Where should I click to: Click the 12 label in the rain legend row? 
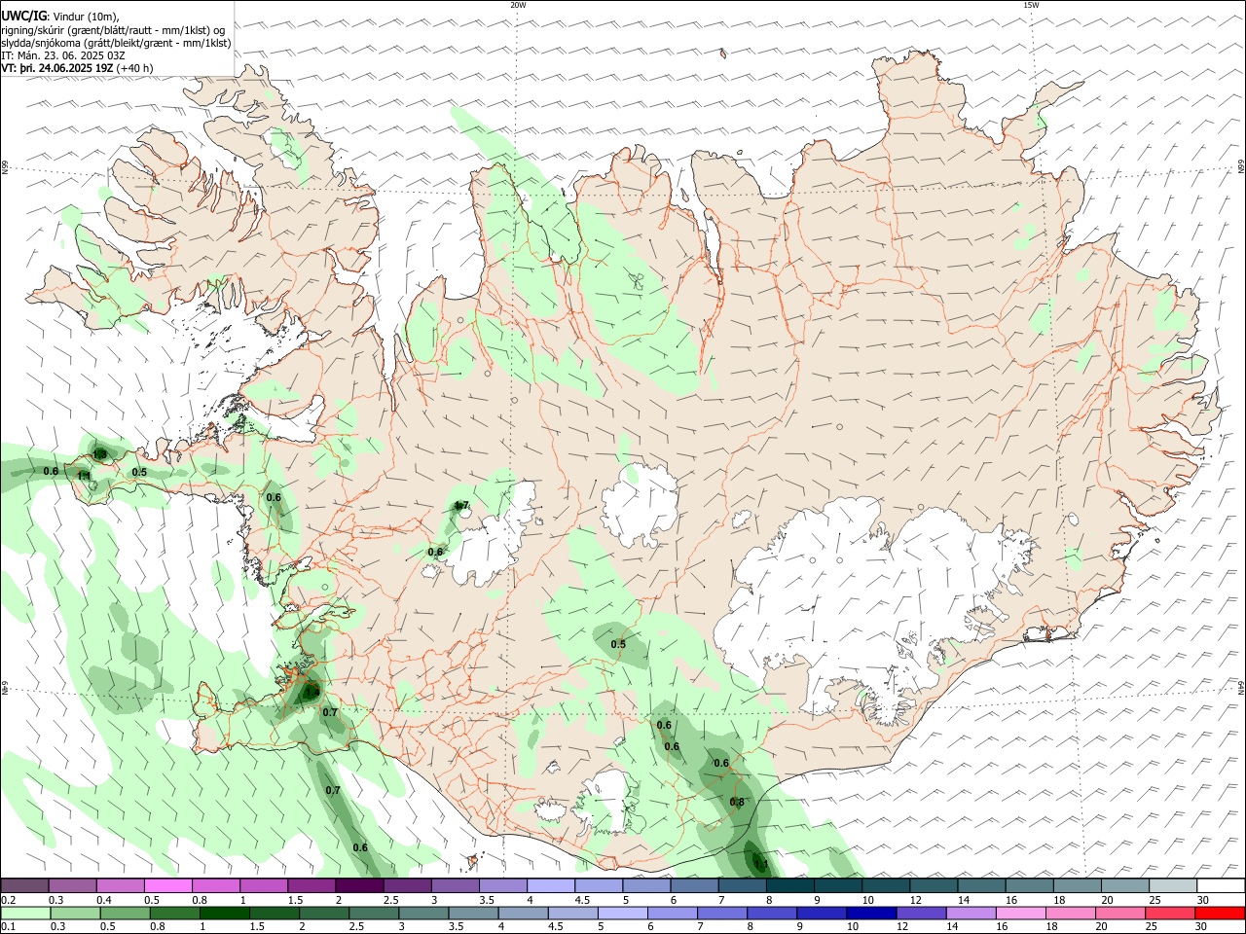click(901, 926)
